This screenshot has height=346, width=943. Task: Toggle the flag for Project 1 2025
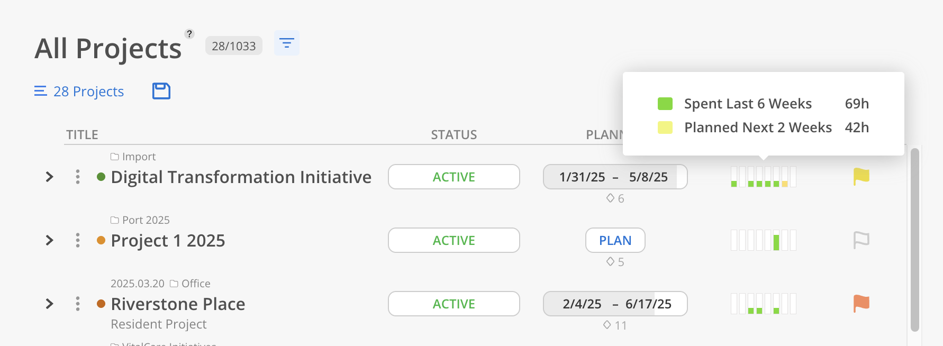861,240
